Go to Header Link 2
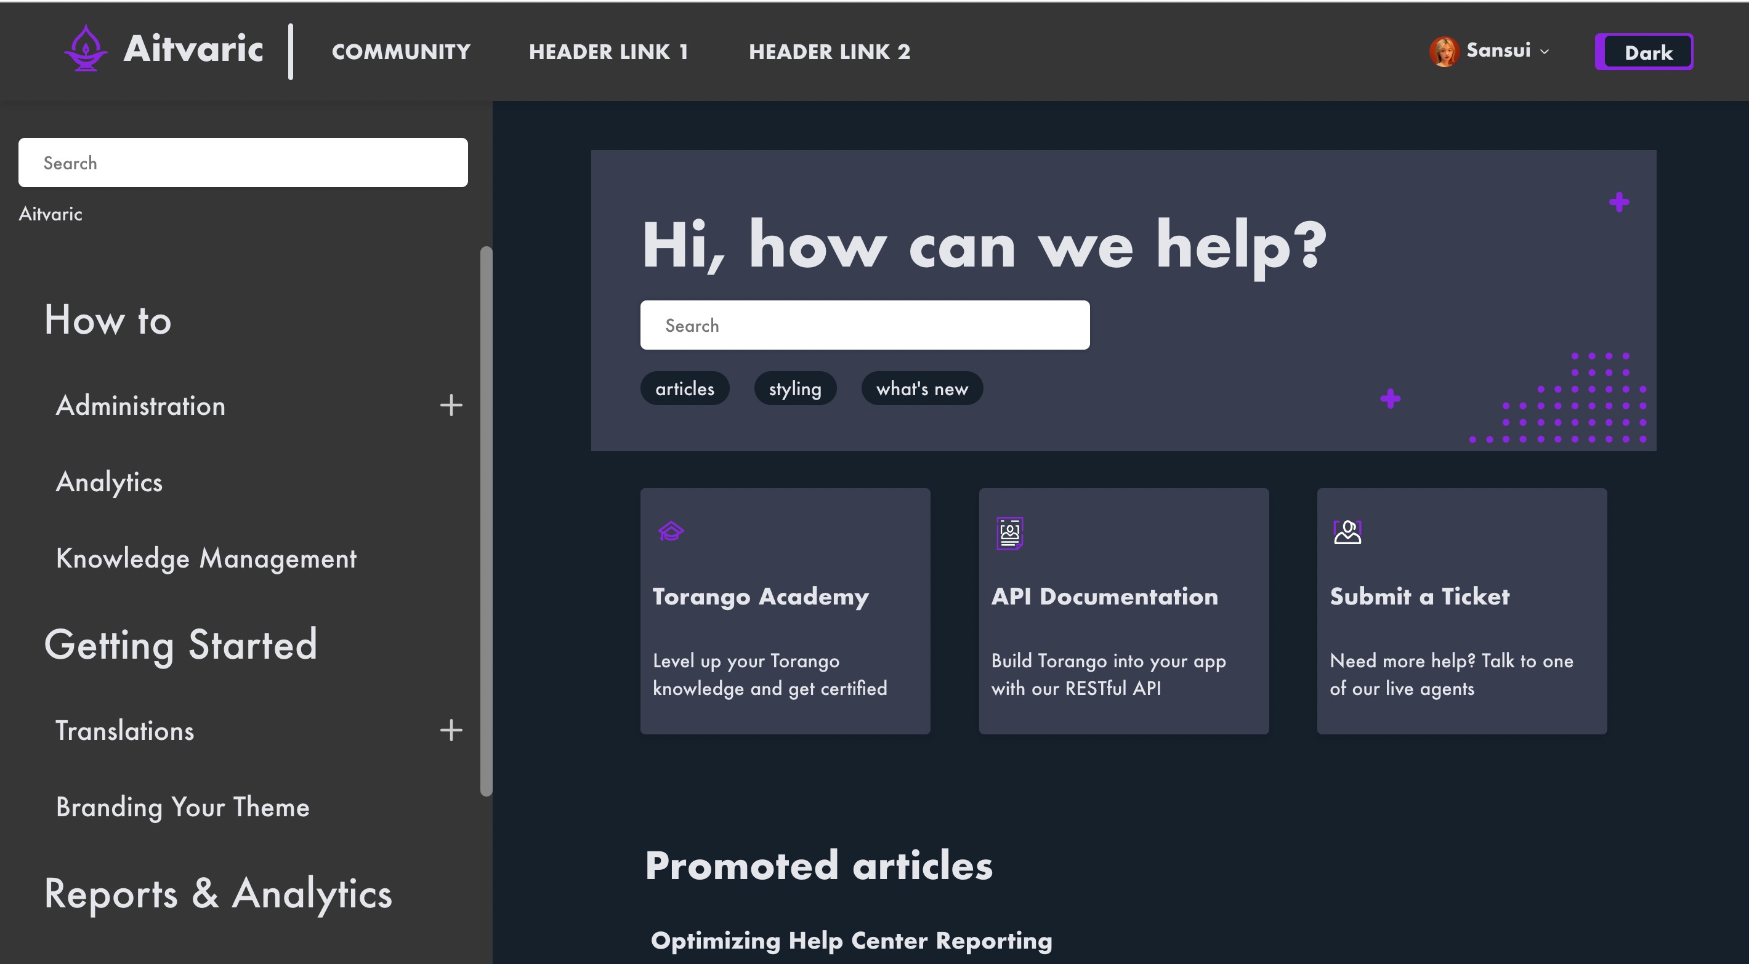Image resolution: width=1749 pixels, height=964 pixels. tap(829, 52)
